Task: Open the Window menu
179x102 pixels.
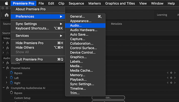Action: pyautogui.click(x=157, y=3)
